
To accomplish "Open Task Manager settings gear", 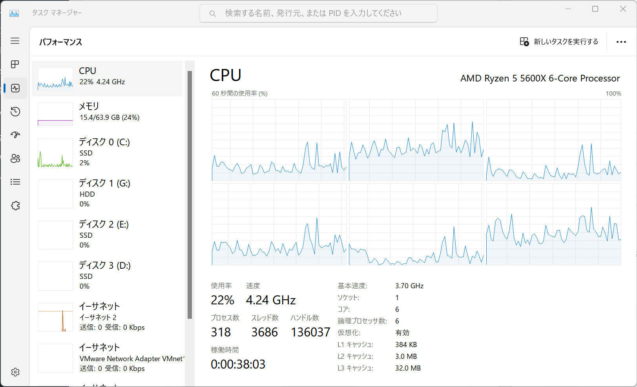I will pos(15,372).
